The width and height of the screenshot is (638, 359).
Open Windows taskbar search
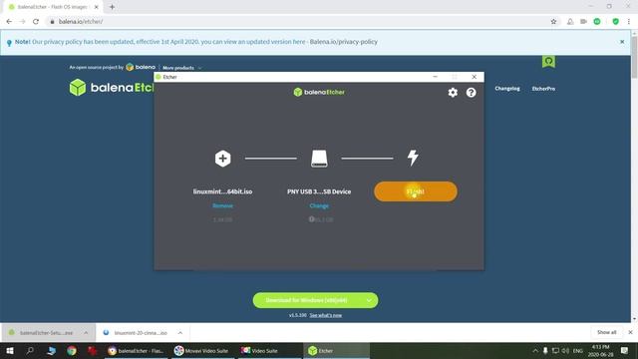[x=30, y=350]
